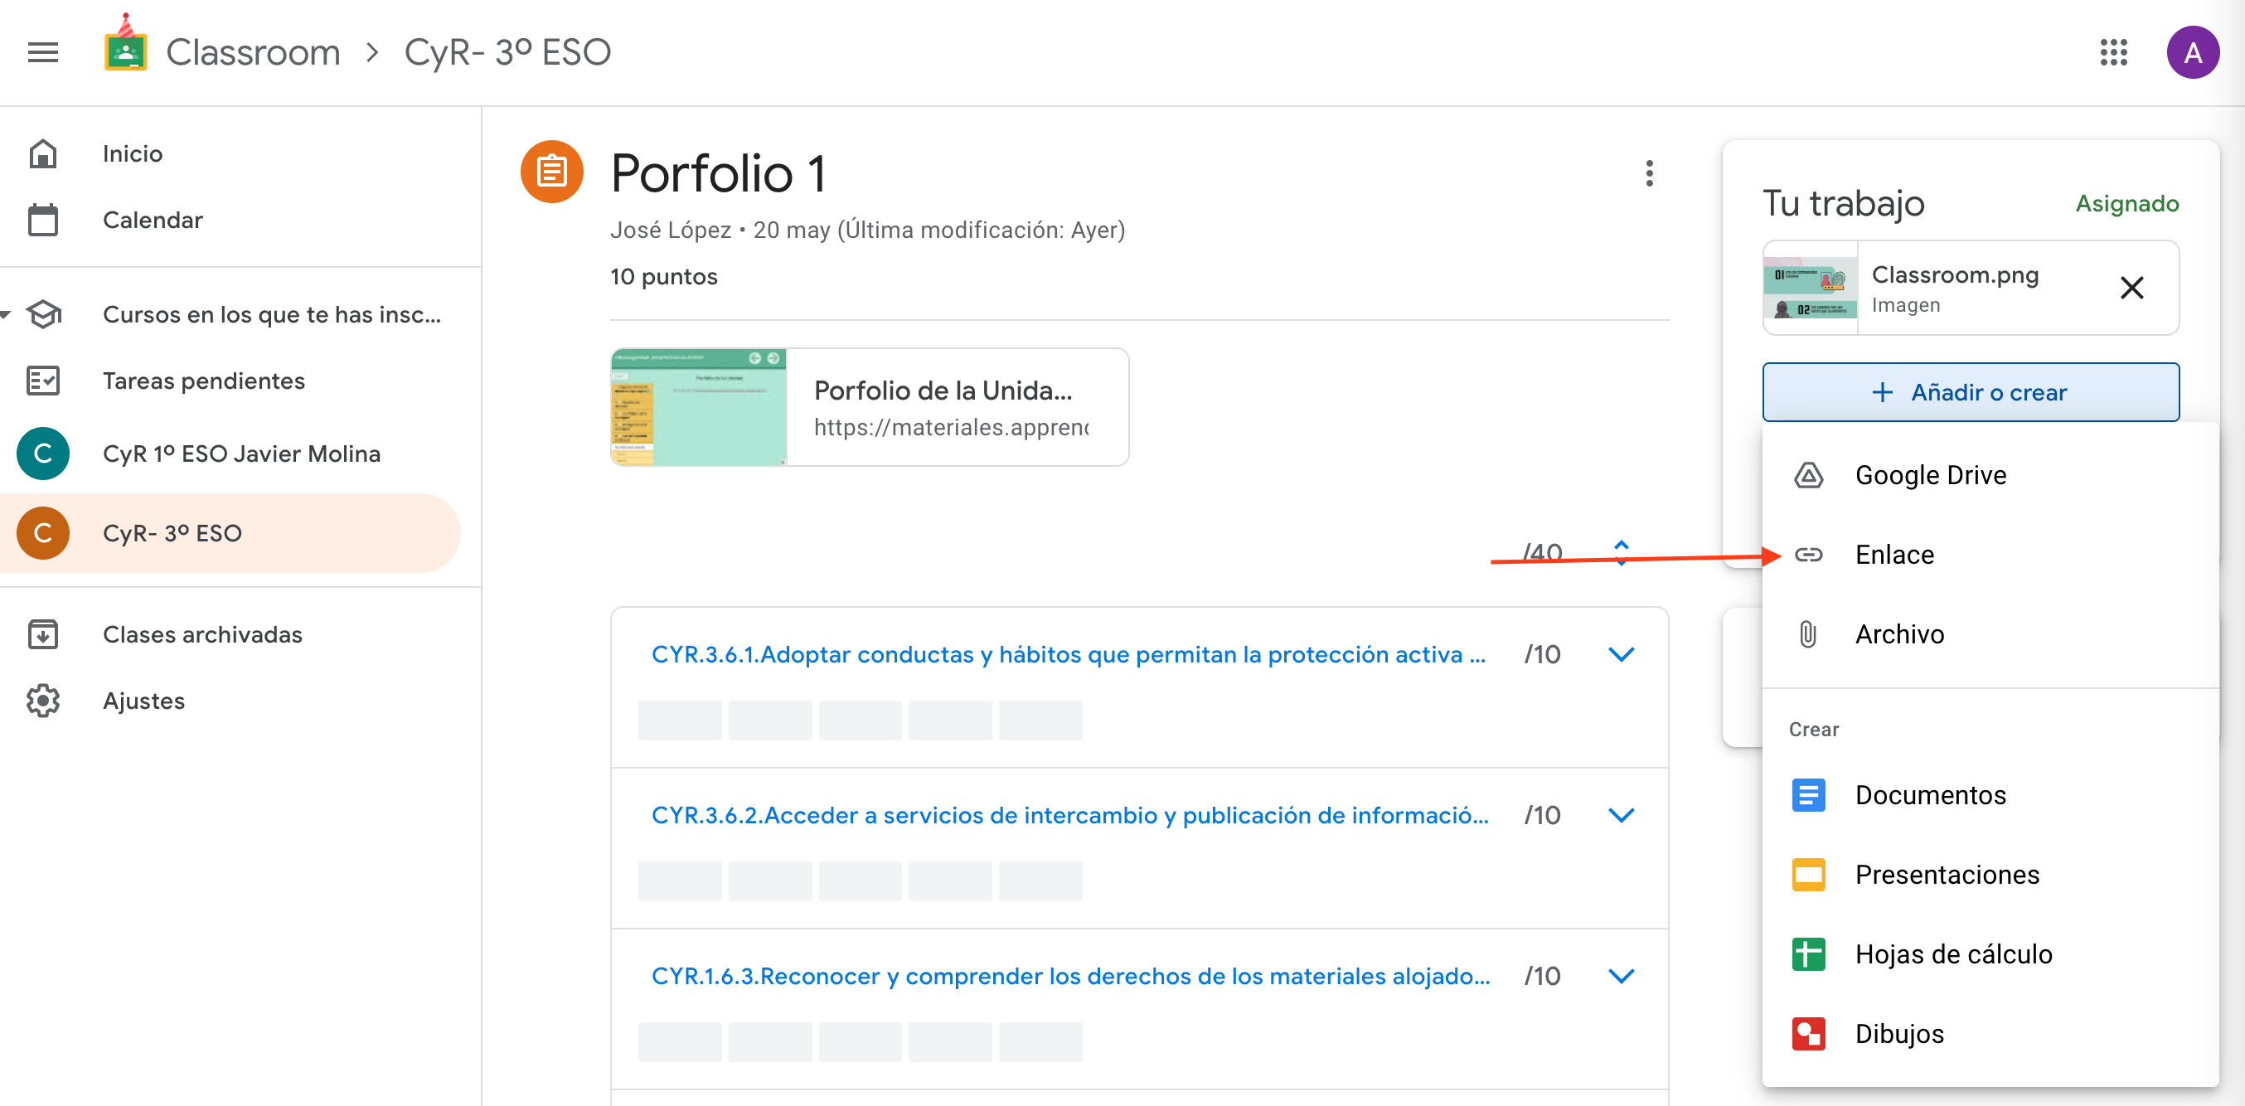The image size is (2245, 1106).
Task: Expand the CYR.3.6.1 rubric criterion
Action: click(x=1620, y=654)
